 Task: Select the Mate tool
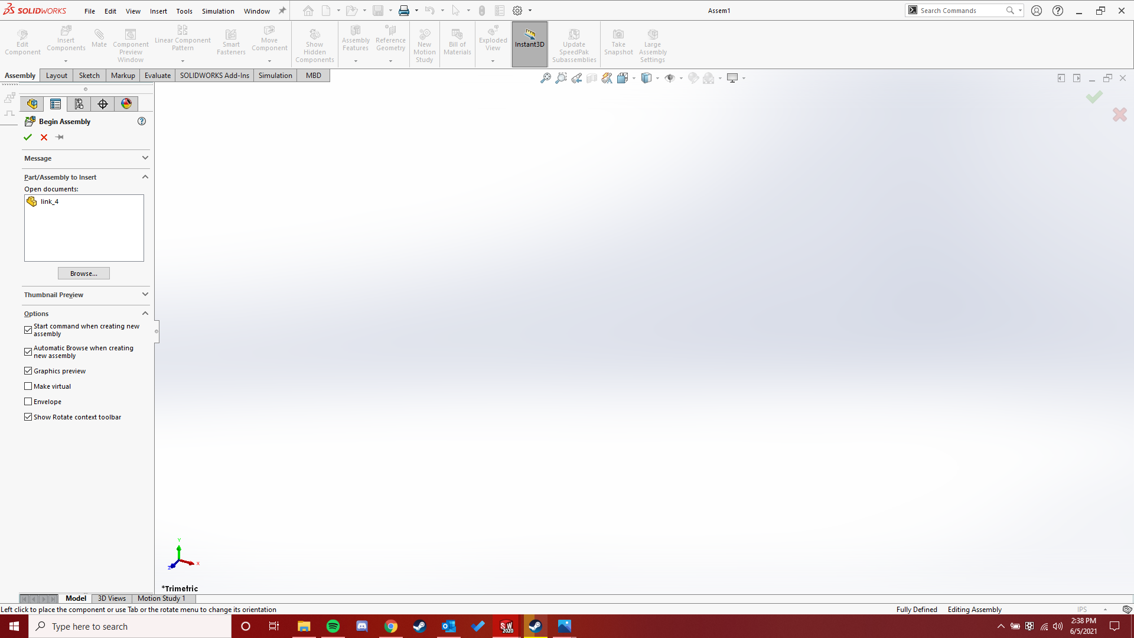point(99,38)
